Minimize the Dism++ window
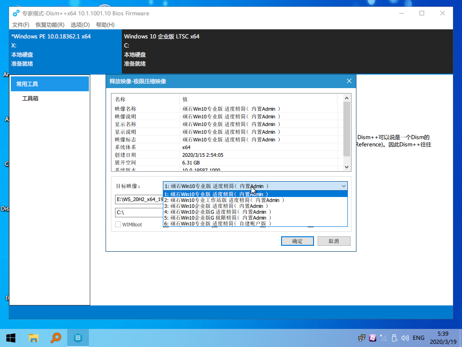 [402, 13]
